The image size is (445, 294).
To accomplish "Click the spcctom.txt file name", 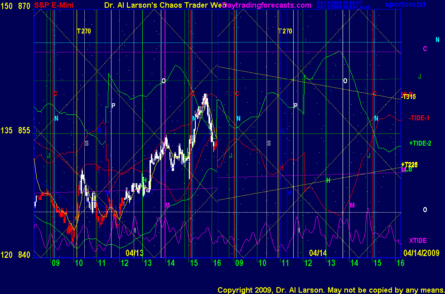I will point(405,4).
